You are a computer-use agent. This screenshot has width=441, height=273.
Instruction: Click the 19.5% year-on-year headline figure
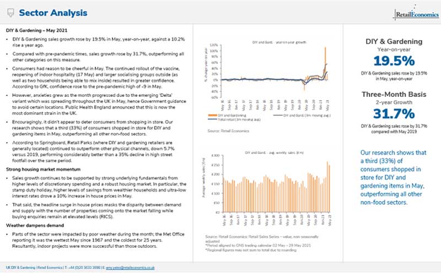coord(390,60)
